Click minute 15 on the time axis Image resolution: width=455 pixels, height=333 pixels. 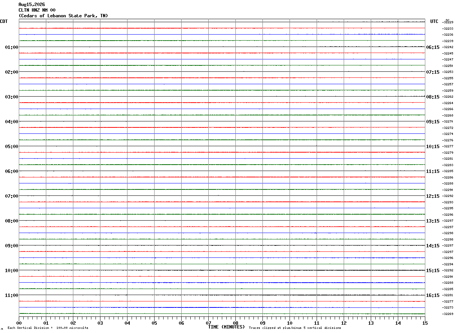[425, 323]
